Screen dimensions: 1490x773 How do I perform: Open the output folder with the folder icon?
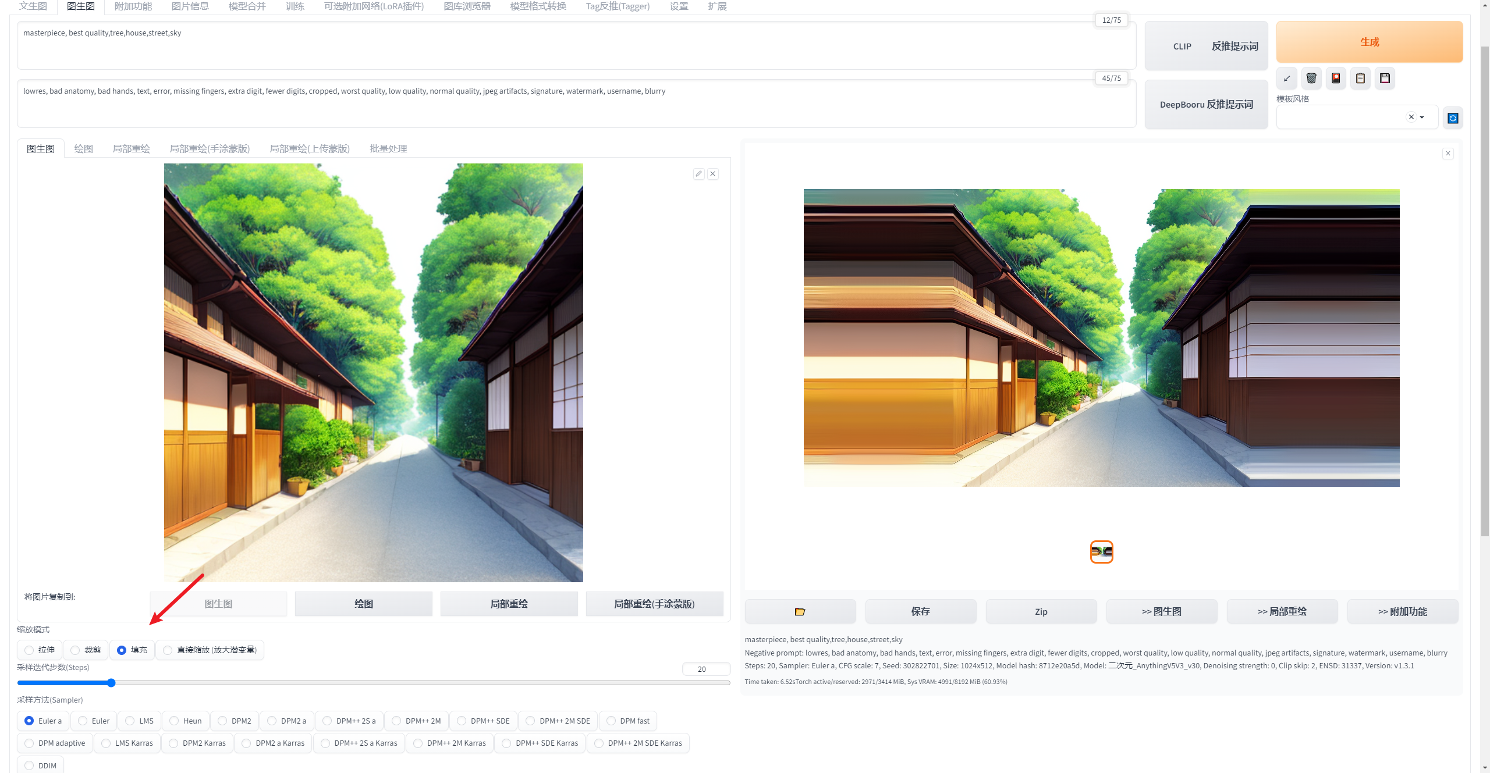[x=800, y=611]
